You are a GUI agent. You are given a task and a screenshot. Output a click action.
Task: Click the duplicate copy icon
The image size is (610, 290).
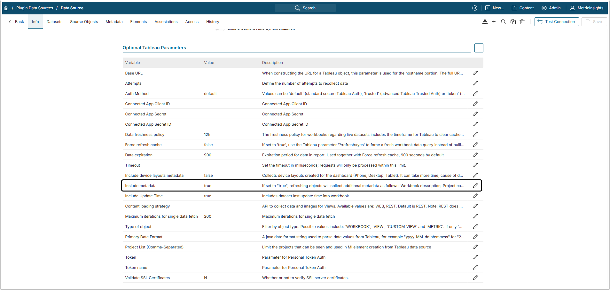pos(513,22)
